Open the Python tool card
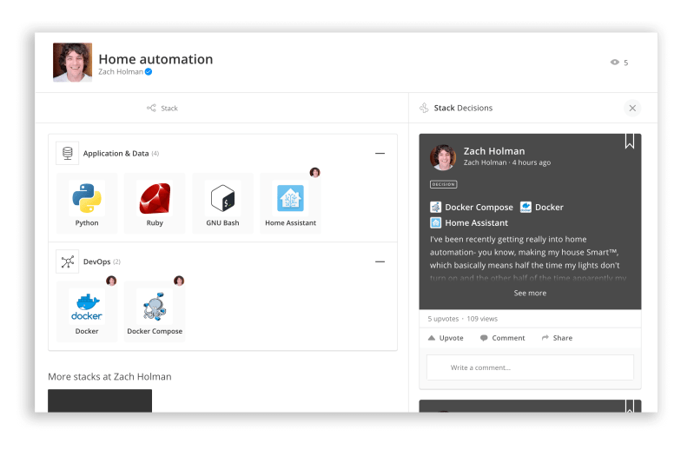The height and width of the screenshot is (450, 694). coord(87,203)
